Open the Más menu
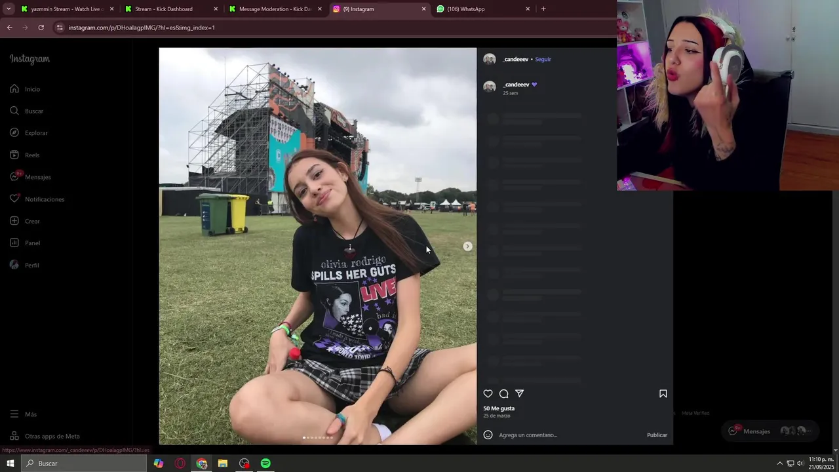The width and height of the screenshot is (839, 472). point(23,414)
